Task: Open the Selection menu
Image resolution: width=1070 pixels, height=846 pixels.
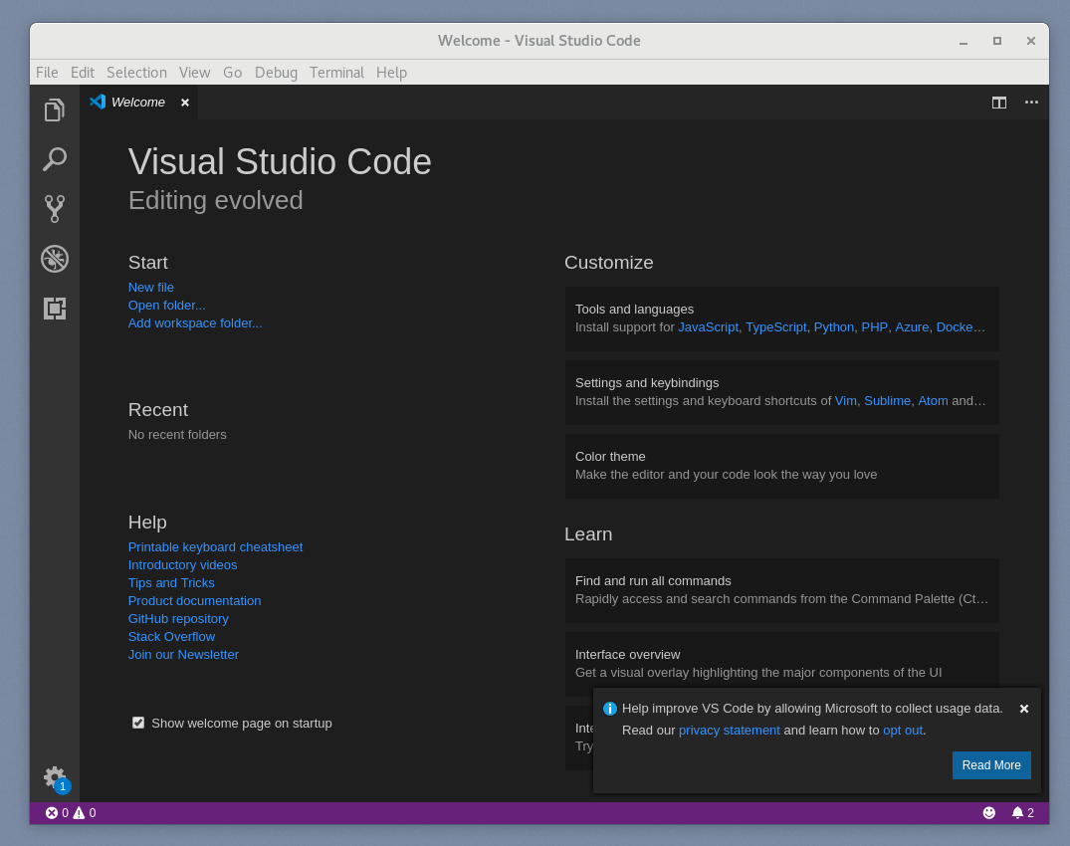Action: (x=136, y=73)
